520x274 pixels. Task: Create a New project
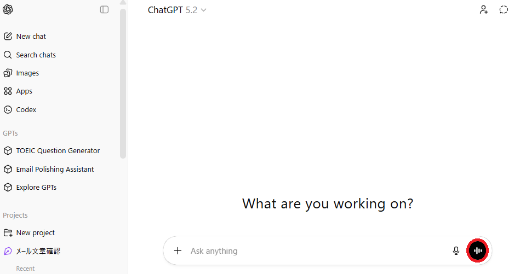(x=35, y=233)
